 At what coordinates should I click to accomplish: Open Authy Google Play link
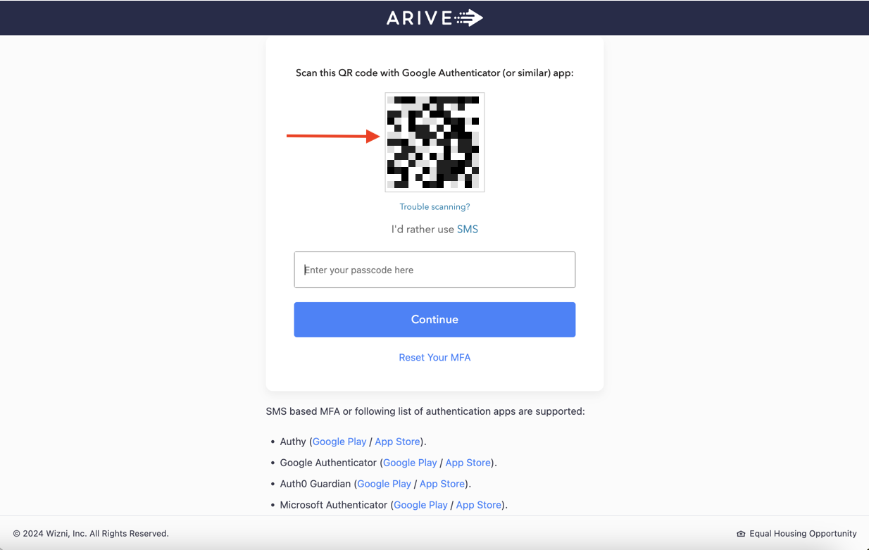339,442
